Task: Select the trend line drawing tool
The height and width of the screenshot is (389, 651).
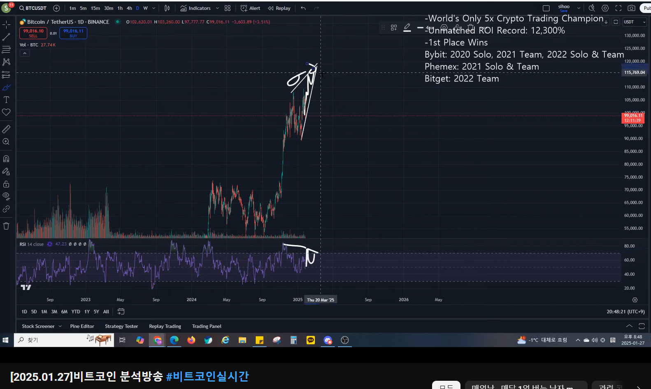Action: point(6,37)
